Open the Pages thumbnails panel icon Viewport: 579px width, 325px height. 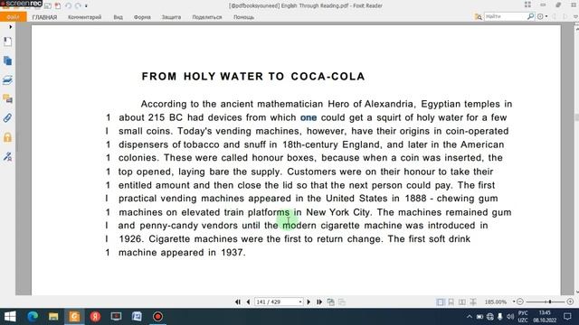tap(7, 60)
